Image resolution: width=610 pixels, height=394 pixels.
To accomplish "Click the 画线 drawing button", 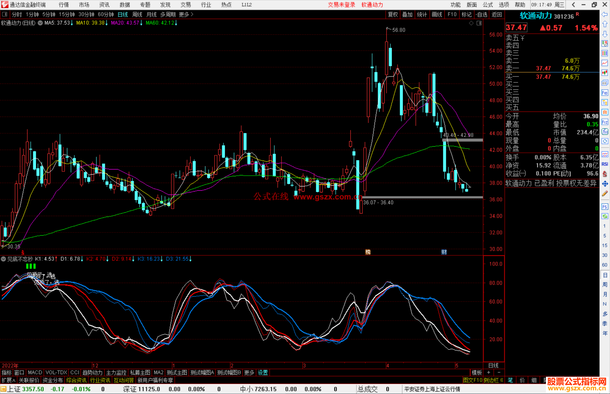I will 437,14.
